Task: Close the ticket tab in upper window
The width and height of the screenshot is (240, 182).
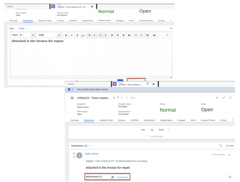Action: click(x=92, y=7)
